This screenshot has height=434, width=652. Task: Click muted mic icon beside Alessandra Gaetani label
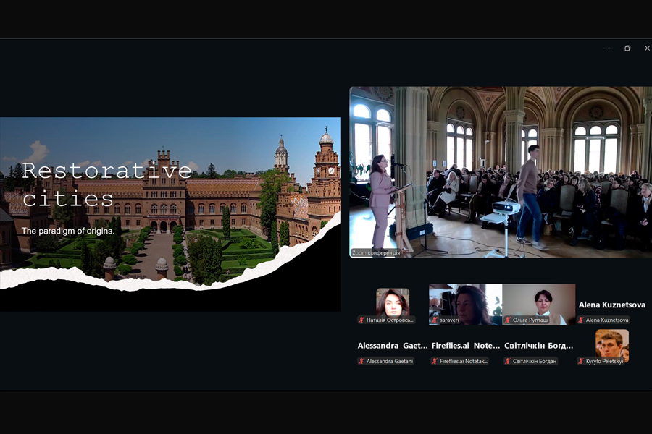(x=361, y=361)
